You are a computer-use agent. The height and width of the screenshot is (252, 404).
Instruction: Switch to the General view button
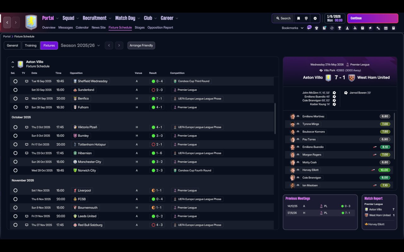click(x=12, y=45)
